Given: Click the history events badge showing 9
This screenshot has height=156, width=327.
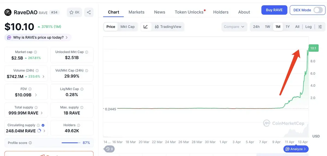Looking at the screenshot, I should 110,149.
